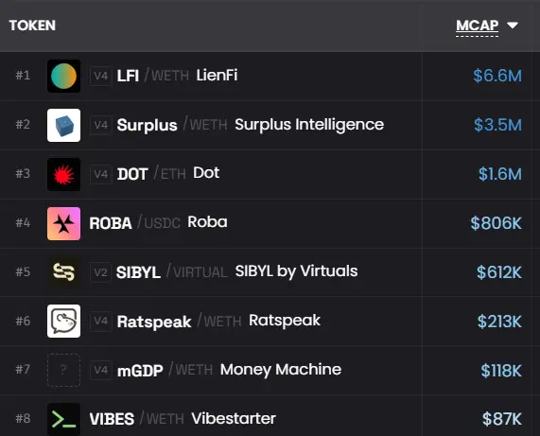Click the mGDP placeholder question-mark icon

click(x=63, y=370)
